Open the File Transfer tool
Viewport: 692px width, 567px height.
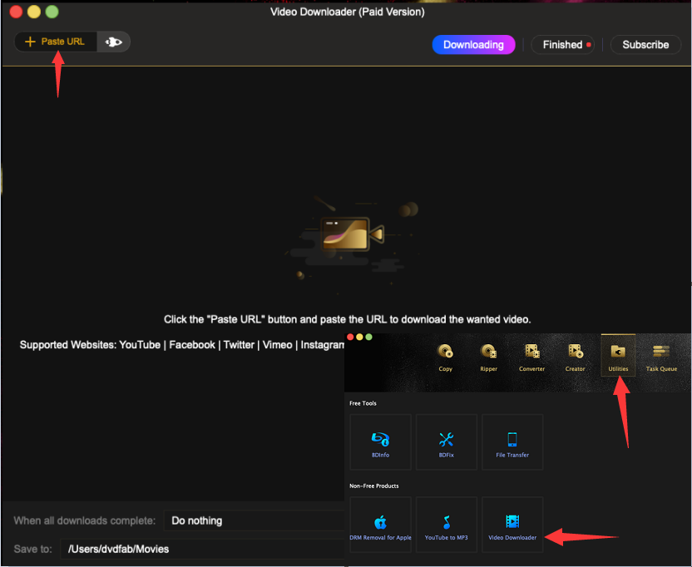point(512,442)
